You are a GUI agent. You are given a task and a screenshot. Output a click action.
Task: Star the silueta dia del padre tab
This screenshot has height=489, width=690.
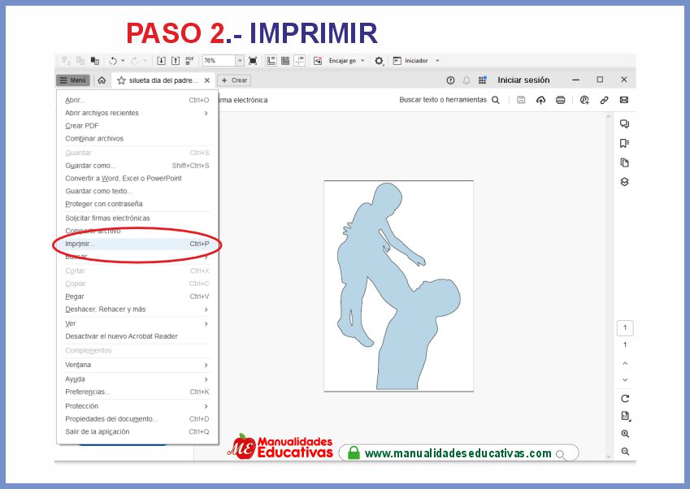(x=121, y=80)
